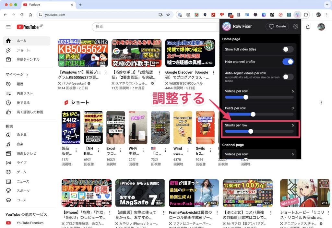Enable Auto-adjust videos per row switch
The height and width of the screenshot is (228, 332).
coord(288,77)
